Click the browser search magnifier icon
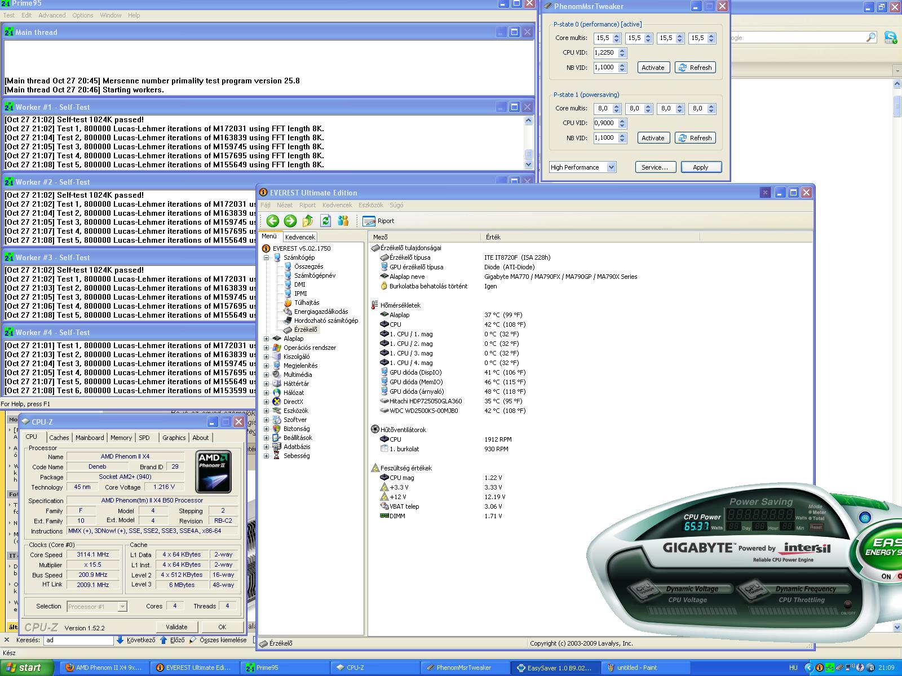The height and width of the screenshot is (676, 902). 871,38
